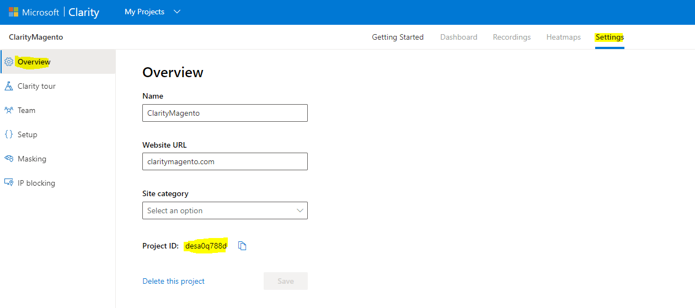Switch to the Recordings tab

(512, 37)
